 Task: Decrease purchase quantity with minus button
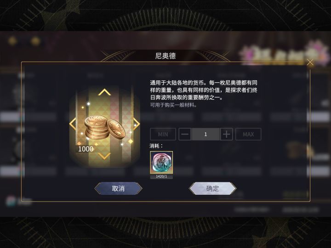(185, 134)
